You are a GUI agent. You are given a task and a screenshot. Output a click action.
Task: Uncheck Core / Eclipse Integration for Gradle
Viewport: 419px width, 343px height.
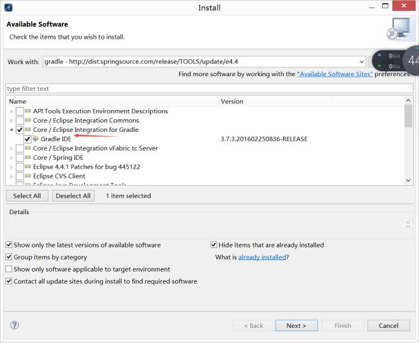(x=20, y=129)
